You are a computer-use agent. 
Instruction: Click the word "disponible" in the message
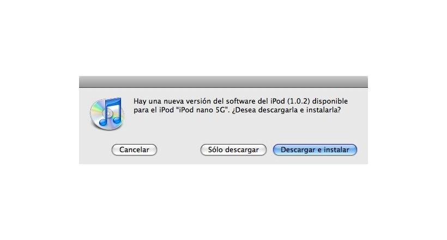click(330, 101)
